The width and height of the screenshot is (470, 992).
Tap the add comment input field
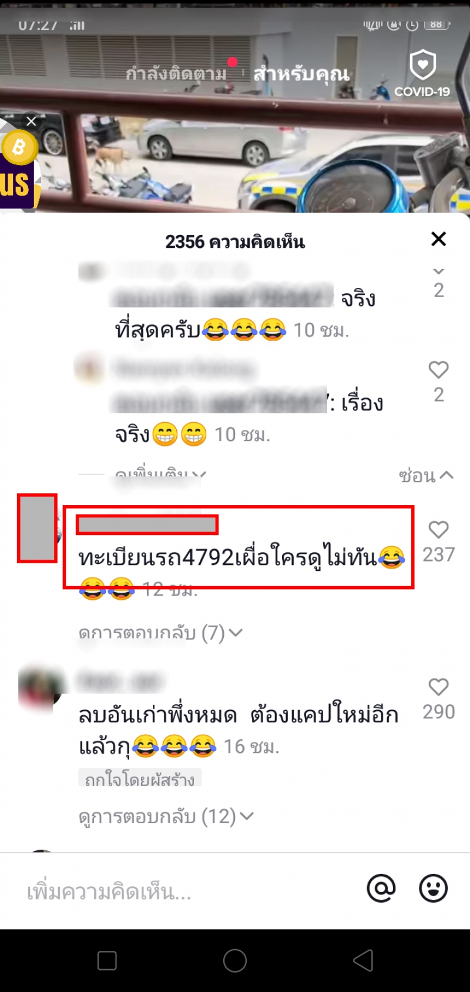[x=188, y=892]
